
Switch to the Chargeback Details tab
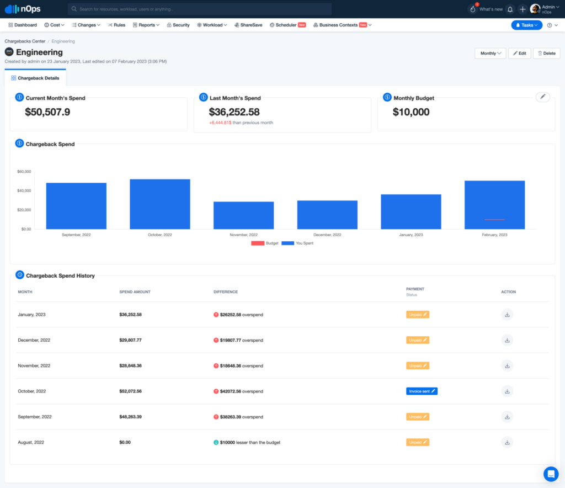point(35,78)
